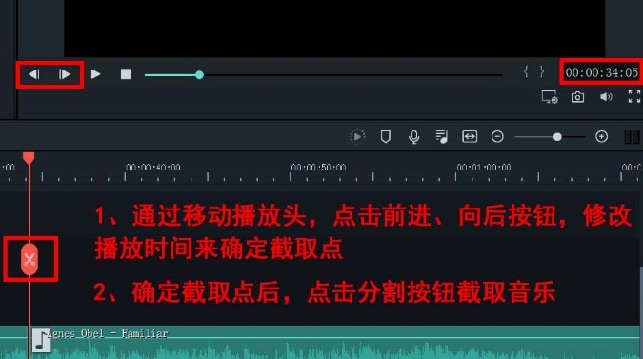Click the 00:00:34:05 timecode field

point(602,73)
